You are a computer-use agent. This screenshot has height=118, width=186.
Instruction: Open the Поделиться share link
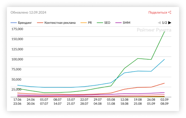[158, 12]
